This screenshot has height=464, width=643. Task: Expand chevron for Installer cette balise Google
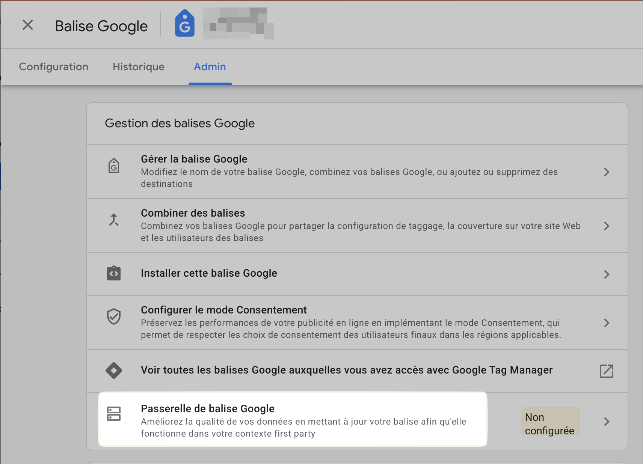click(x=607, y=274)
